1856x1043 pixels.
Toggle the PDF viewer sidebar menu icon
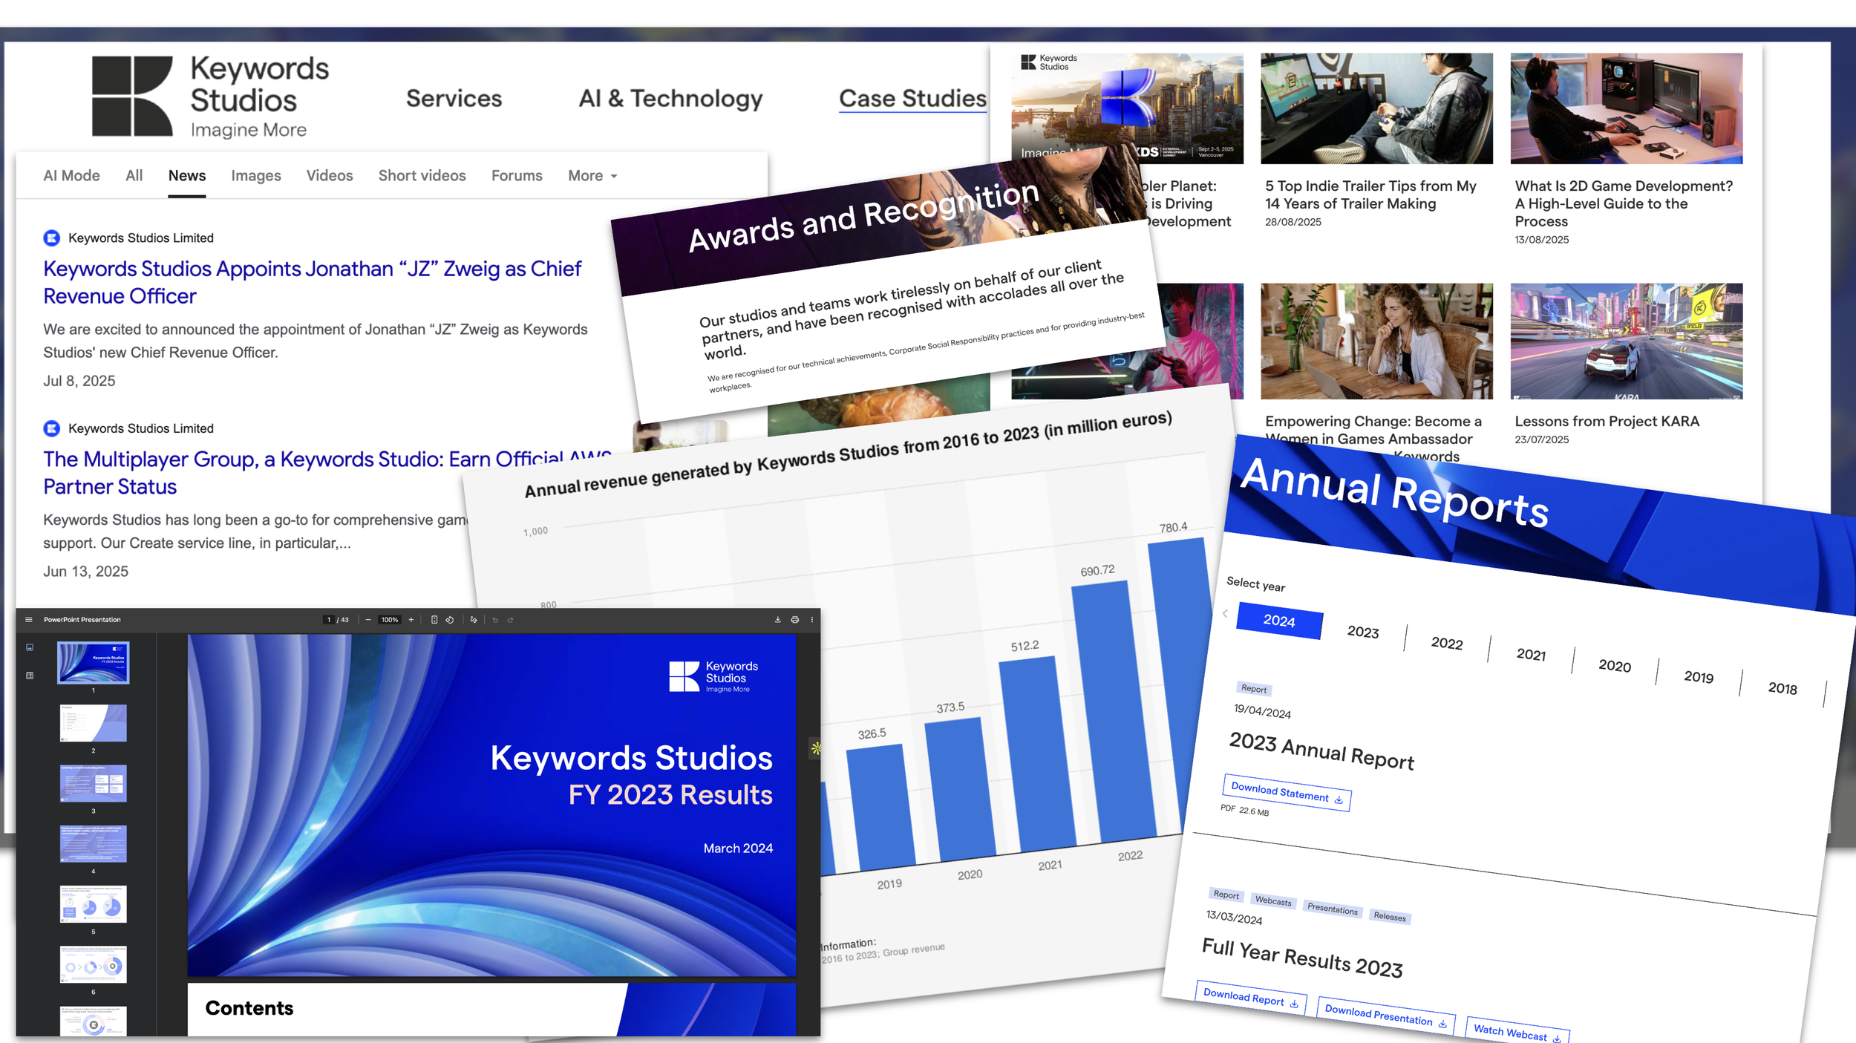[x=28, y=620]
